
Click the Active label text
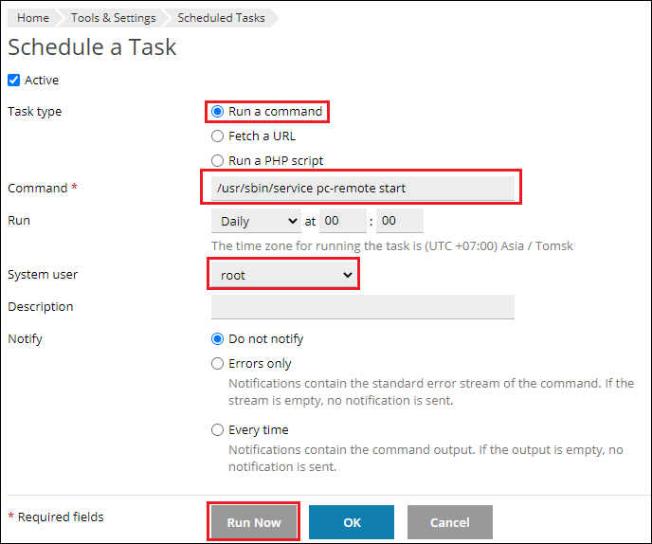click(x=42, y=81)
